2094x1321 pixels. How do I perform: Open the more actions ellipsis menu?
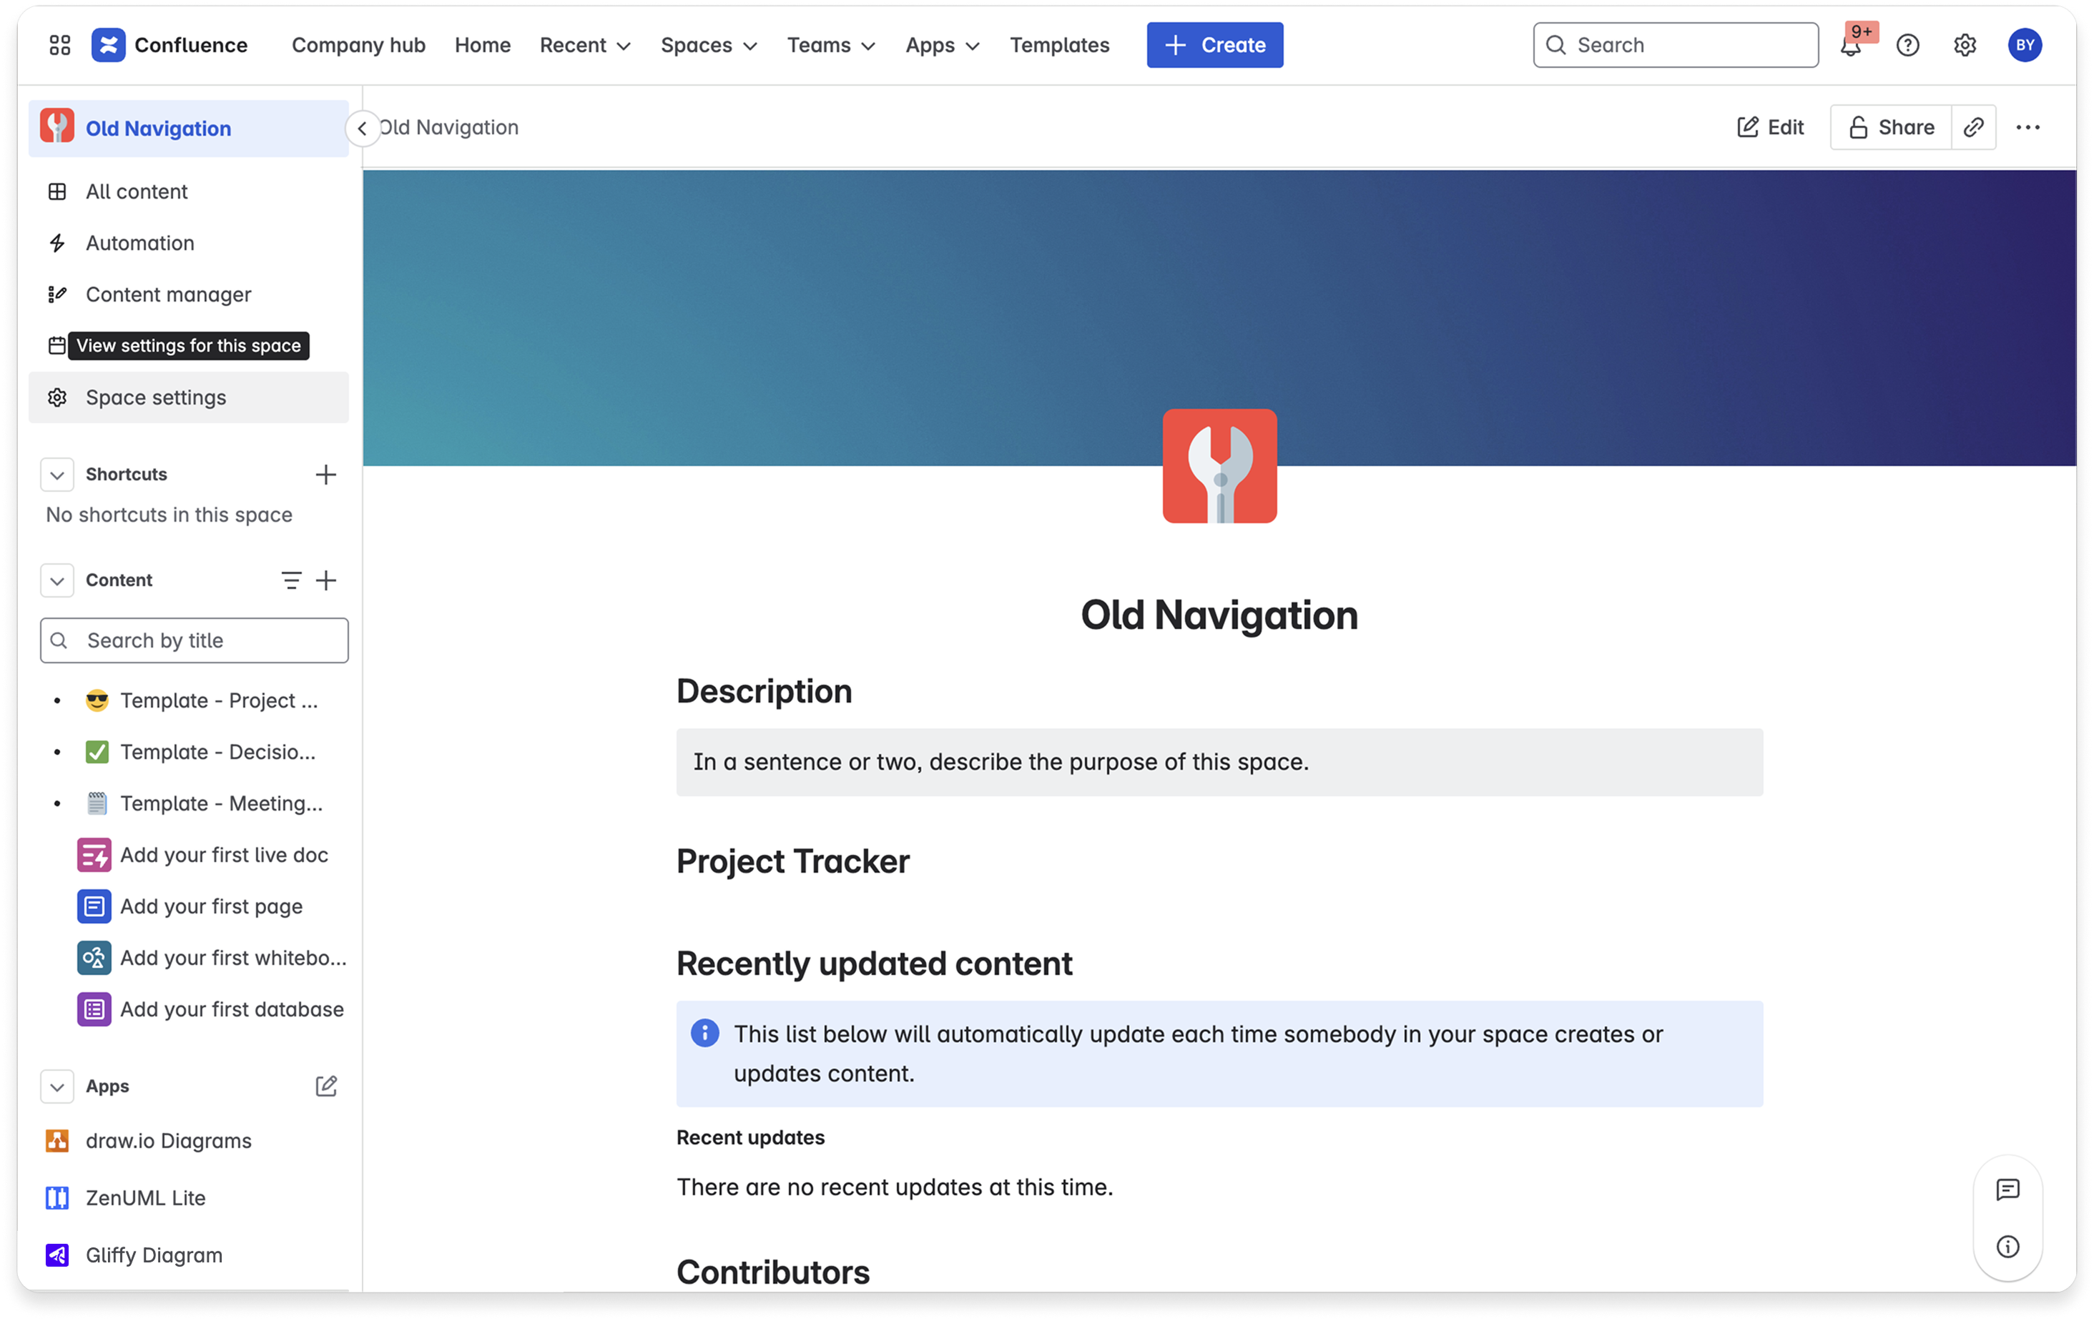tap(2027, 128)
